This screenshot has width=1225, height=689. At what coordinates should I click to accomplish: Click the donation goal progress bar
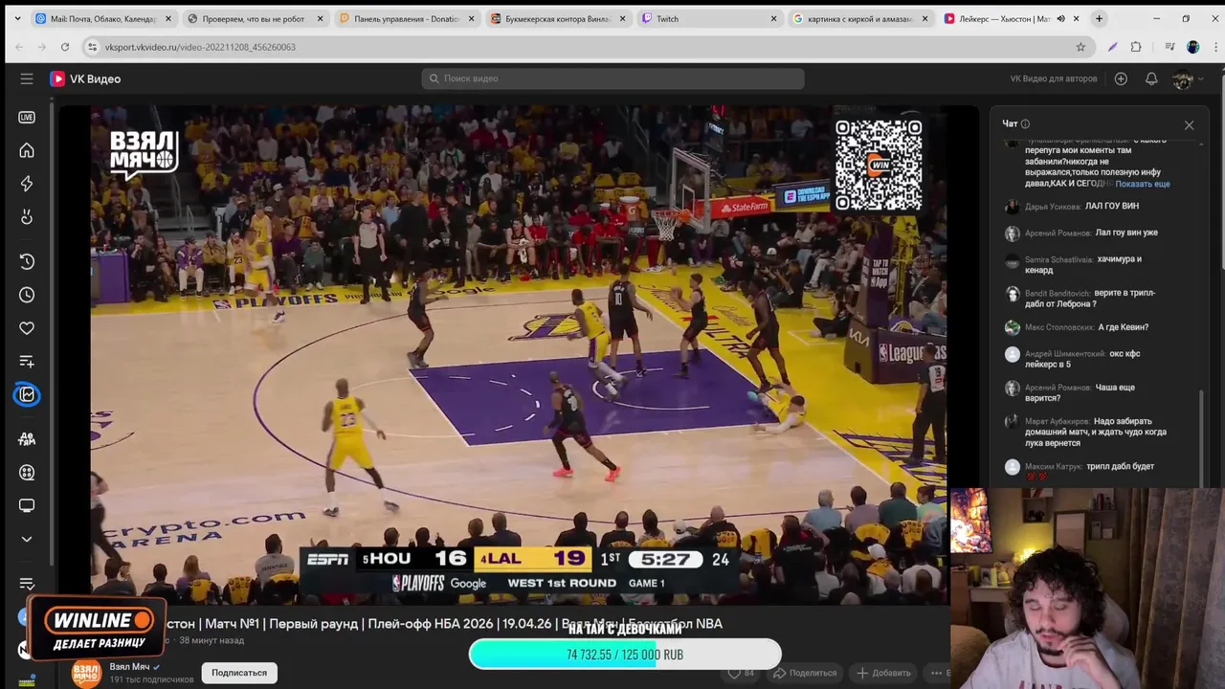[x=625, y=655]
